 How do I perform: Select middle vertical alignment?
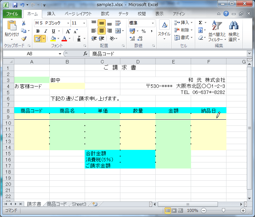[x=102, y=23]
